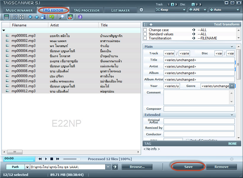The height and width of the screenshot is (178, 243).
Task: Click the Path button
Action: [15, 167]
